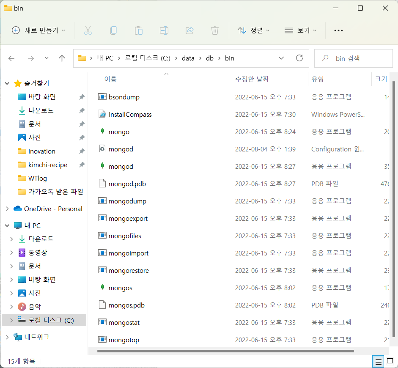Screen dimensions: 398x368
Task: Click 로컬 디스크 (C:) breadcrumb segment
Action: tap(148, 58)
